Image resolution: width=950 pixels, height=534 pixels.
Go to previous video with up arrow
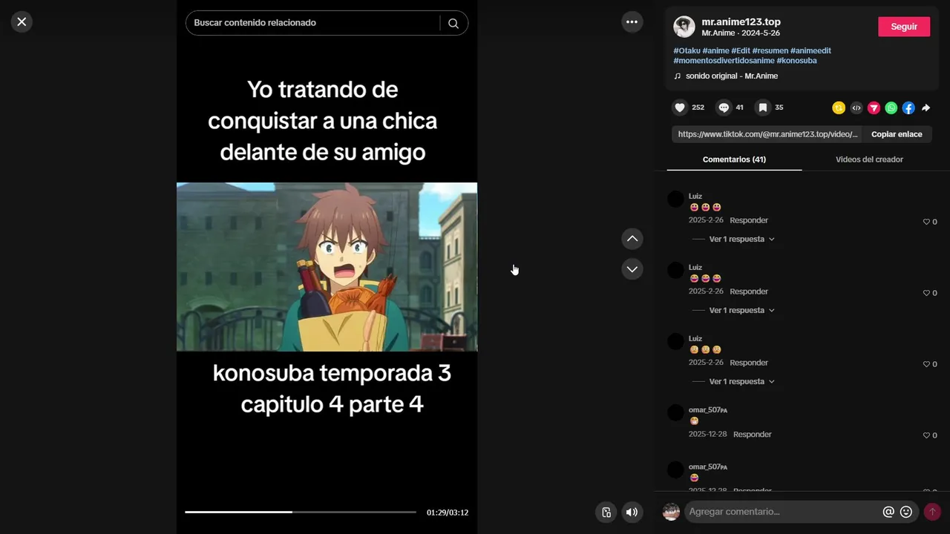632,239
